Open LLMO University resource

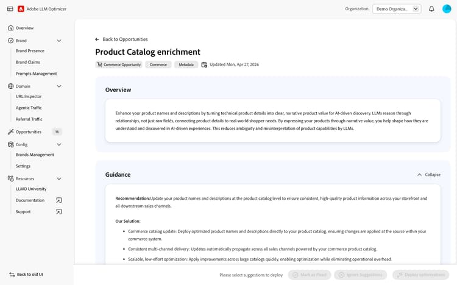point(31,189)
